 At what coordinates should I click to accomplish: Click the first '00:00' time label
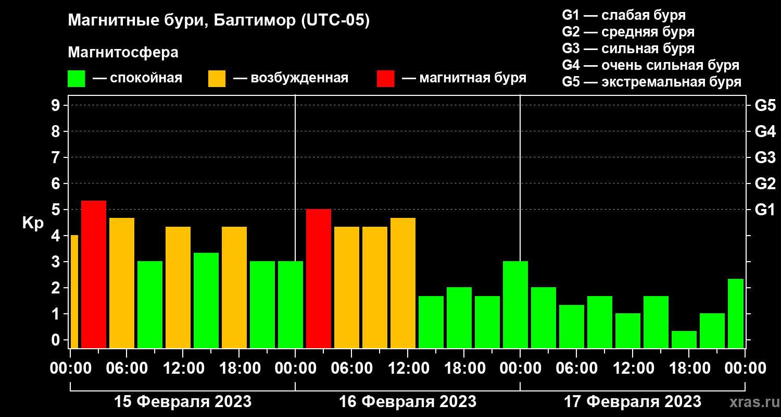click(x=70, y=369)
